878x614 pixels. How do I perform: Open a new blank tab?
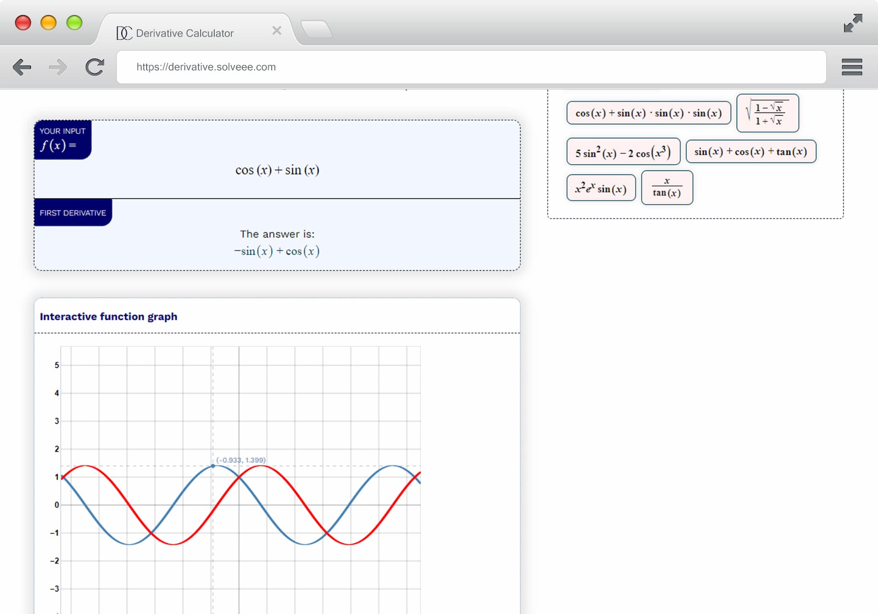(x=316, y=30)
